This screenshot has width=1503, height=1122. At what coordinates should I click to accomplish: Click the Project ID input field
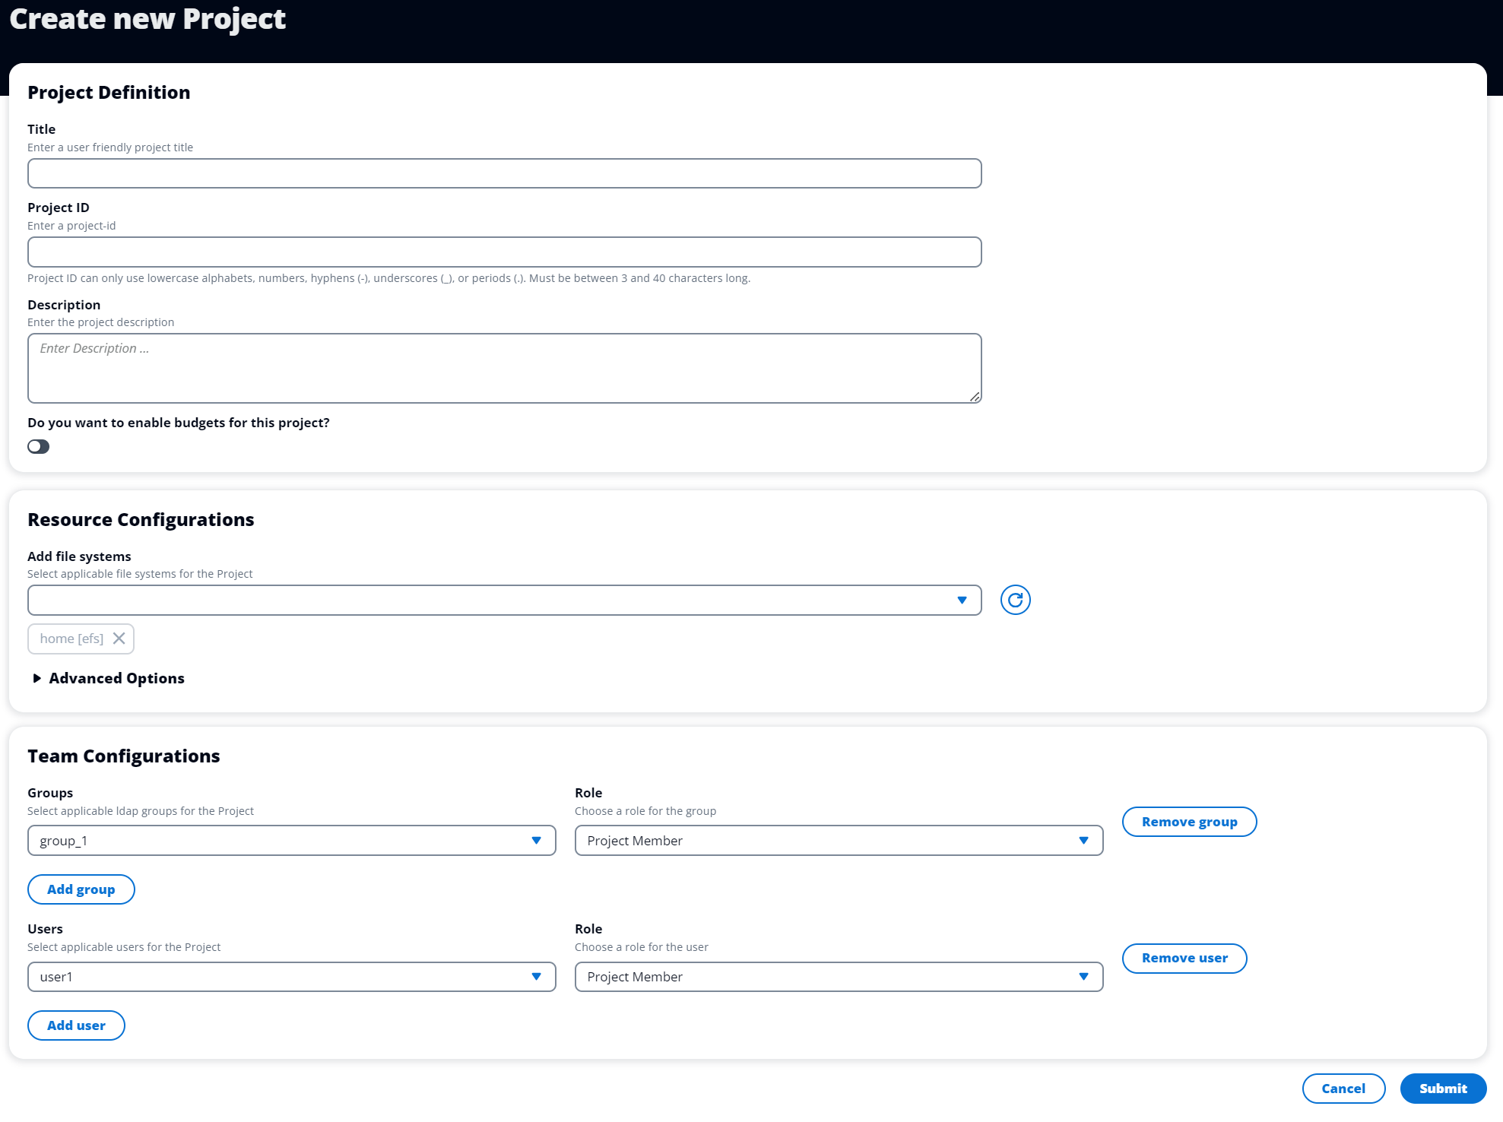click(505, 251)
